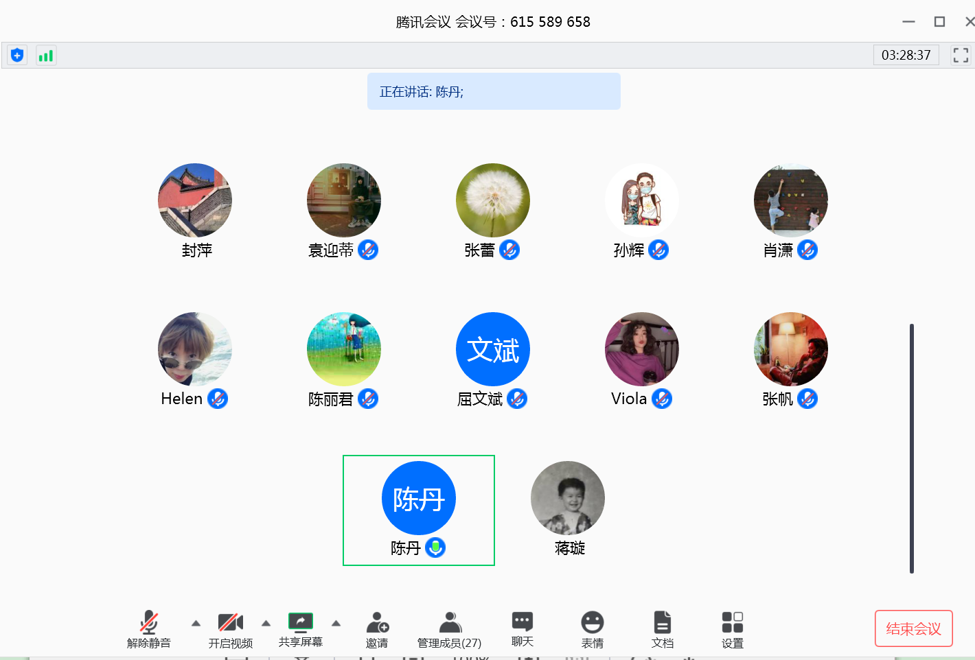Expand the video options arrow beside 开启视频
This screenshot has width=975, height=660.
(266, 624)
